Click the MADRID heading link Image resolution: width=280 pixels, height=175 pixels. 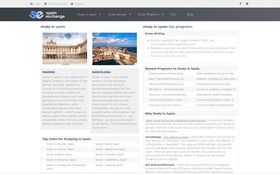pyautogui.click(x=49, y=72)
